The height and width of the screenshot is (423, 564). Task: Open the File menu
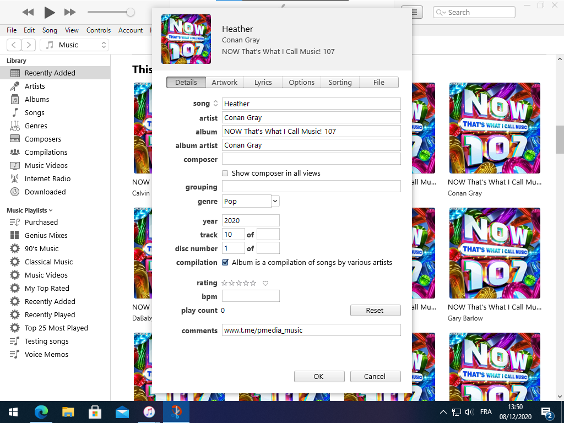click(x=12, y=30)
